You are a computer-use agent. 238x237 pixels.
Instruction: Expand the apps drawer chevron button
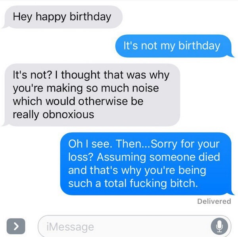pyautogui.click(x=16, y=226)
